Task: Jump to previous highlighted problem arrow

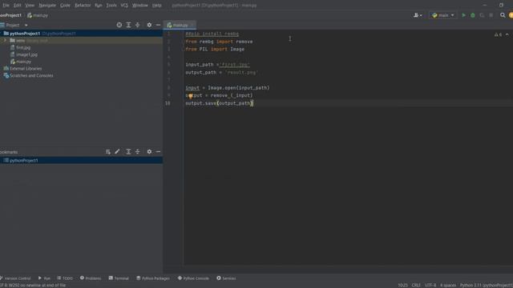Action: click(507, 34)
